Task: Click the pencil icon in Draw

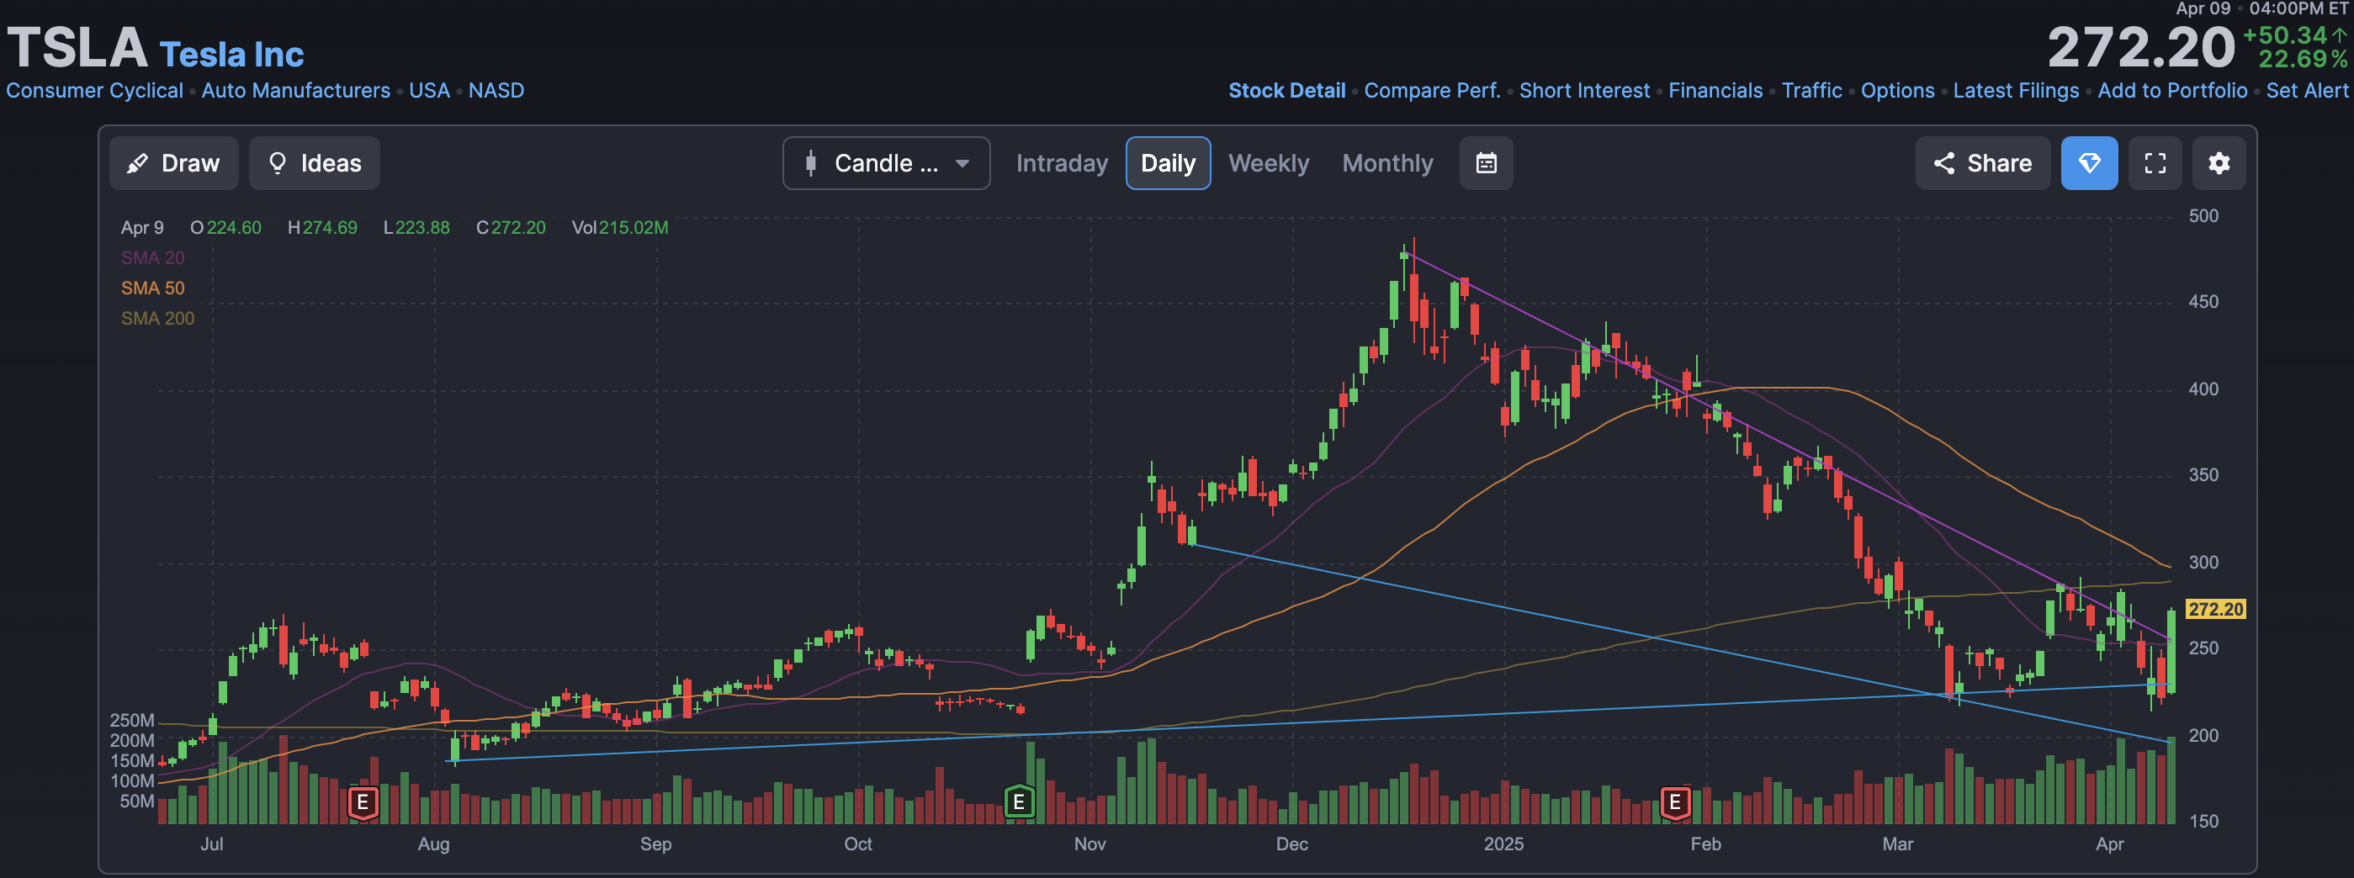Action: point(137,163)
